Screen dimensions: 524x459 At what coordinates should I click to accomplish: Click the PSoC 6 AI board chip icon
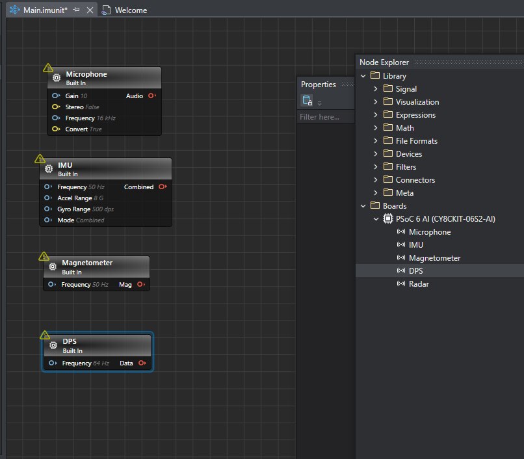(387, 219)
